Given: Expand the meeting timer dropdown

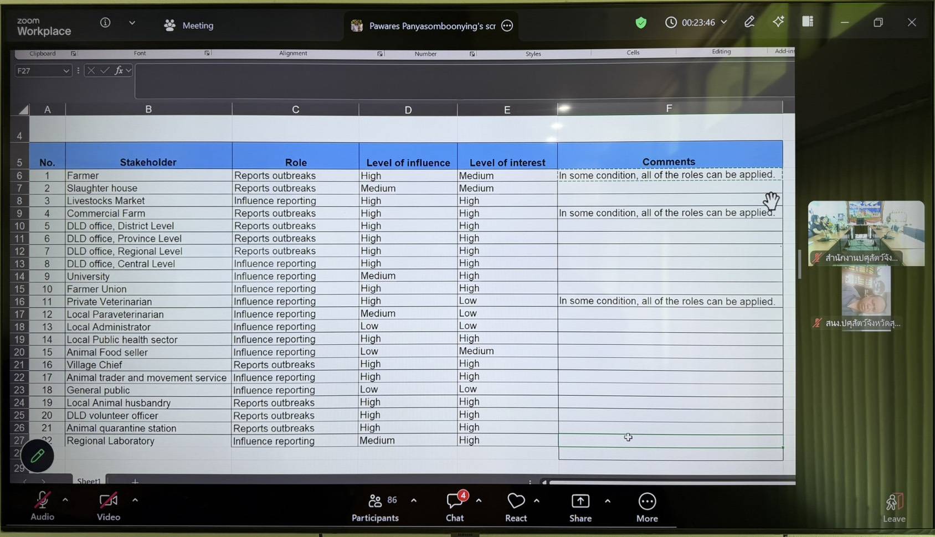Looking at the screenshot, I should [723, 23].
